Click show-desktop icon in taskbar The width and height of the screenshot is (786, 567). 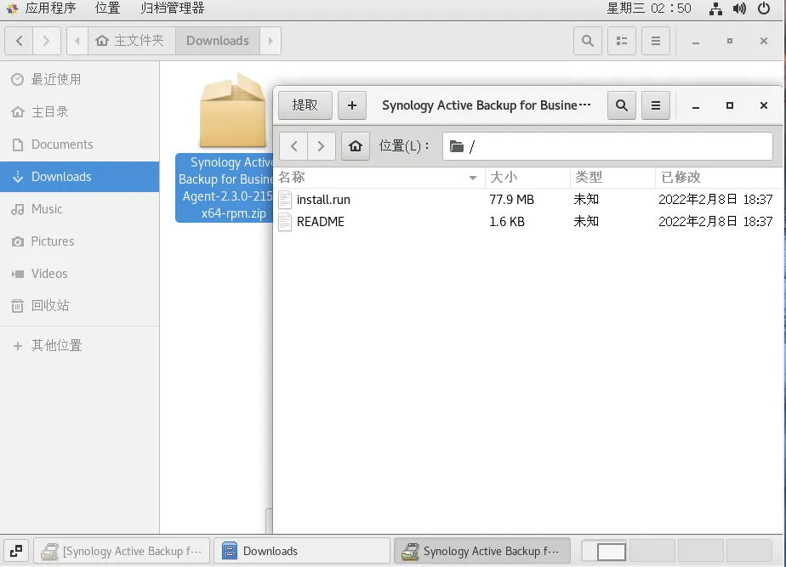16,551
